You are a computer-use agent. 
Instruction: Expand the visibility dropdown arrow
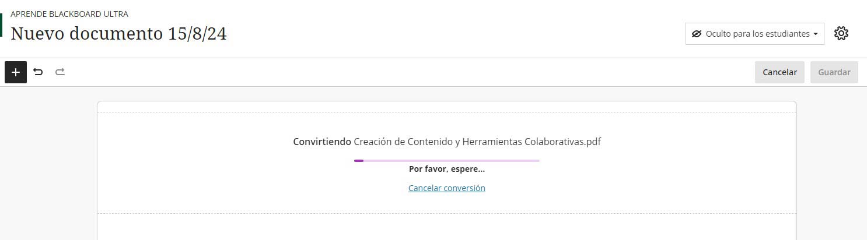tap(815, 34)
